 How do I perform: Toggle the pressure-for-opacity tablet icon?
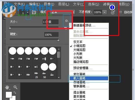coord(113,12)
